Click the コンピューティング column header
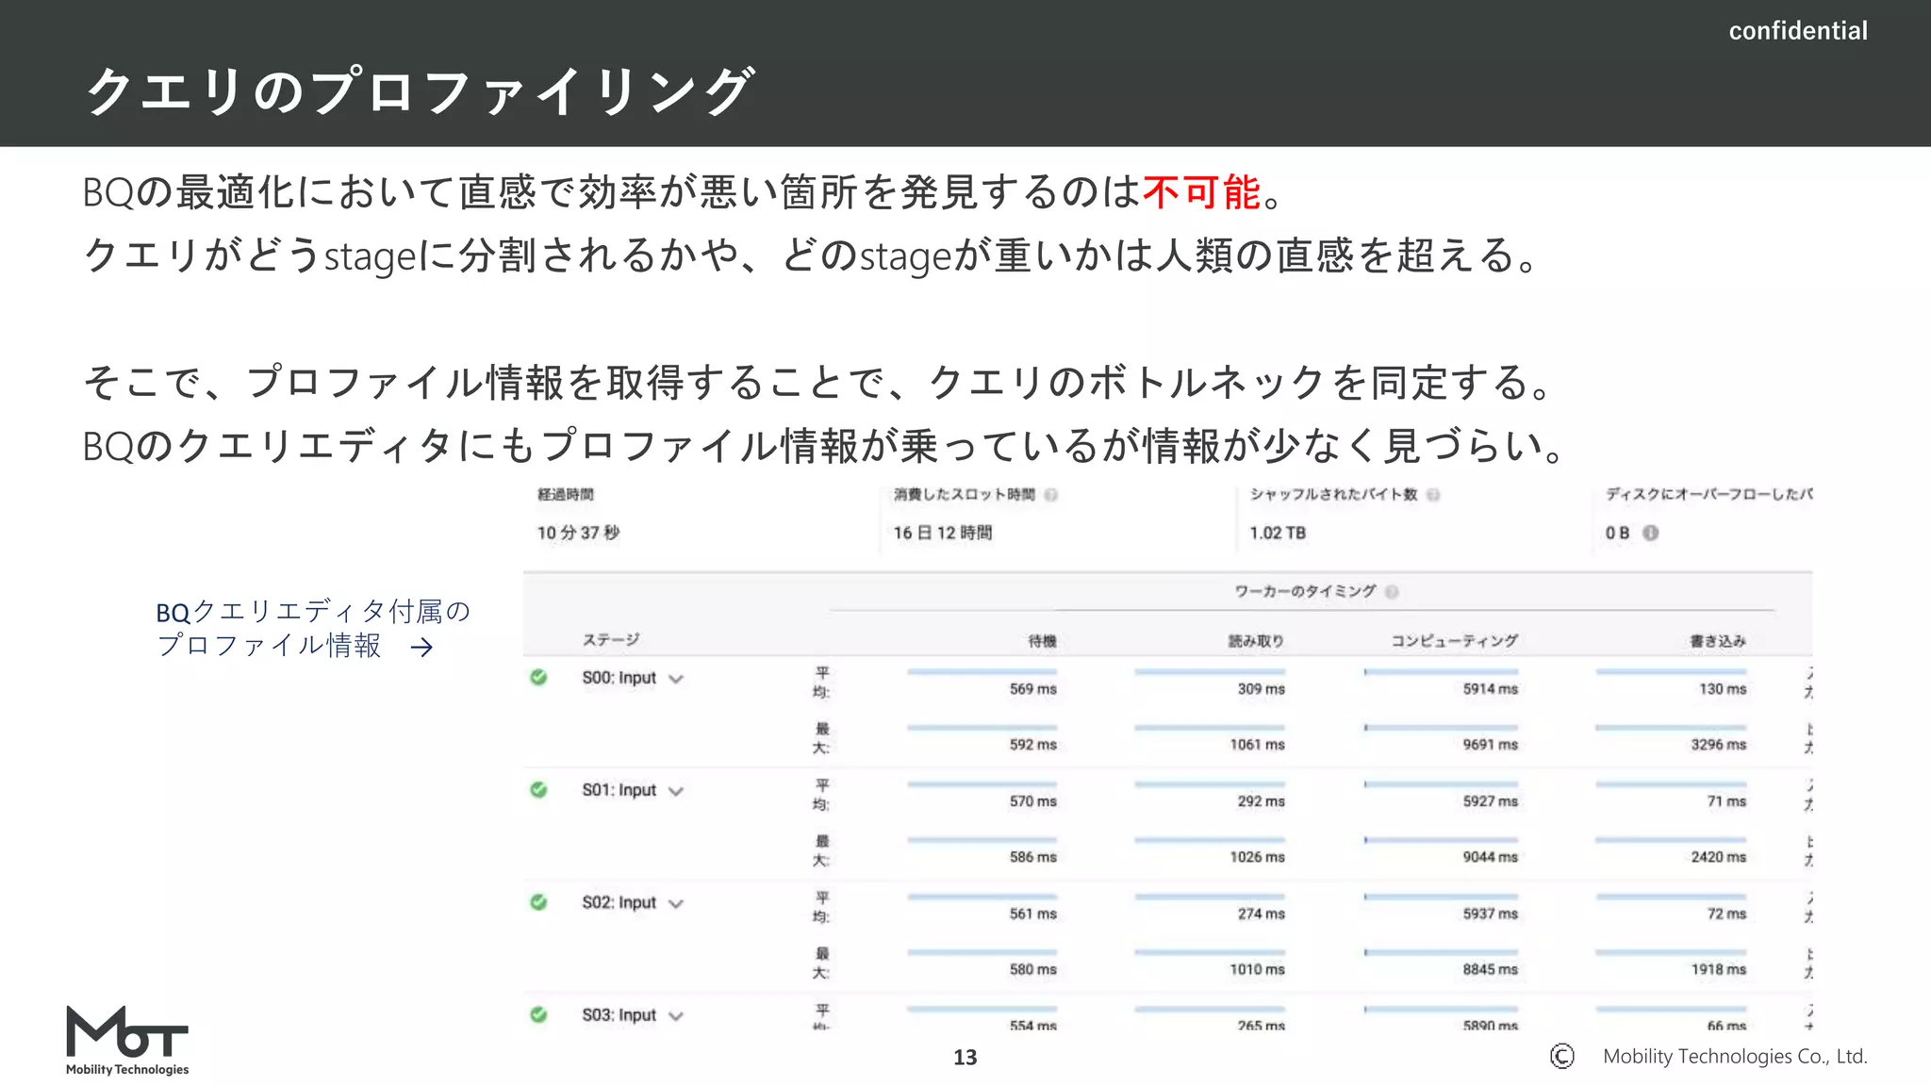 pos(1455,641)
